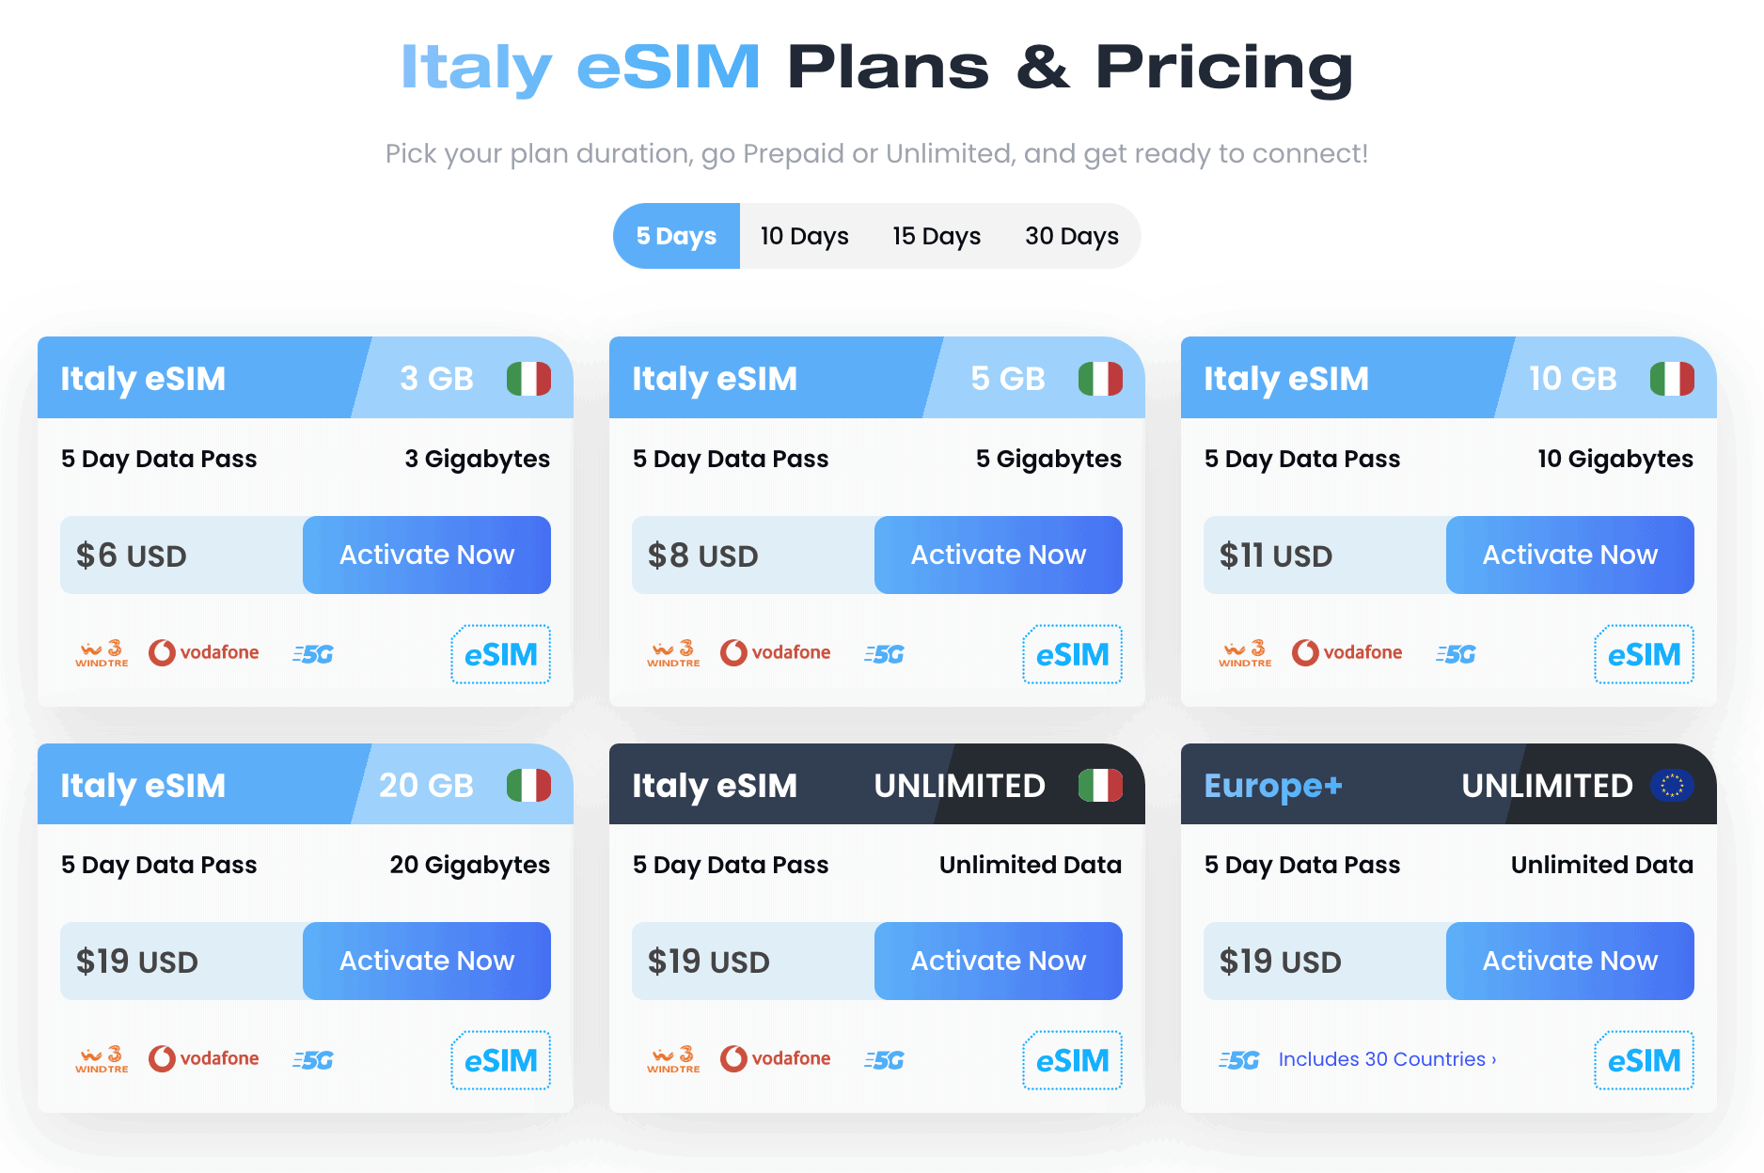Keep the 5 Days tab selected
1764x1173 pixels.
[675, 236]
